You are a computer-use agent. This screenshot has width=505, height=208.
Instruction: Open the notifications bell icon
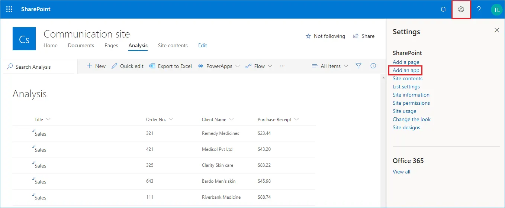pos(443,9)
